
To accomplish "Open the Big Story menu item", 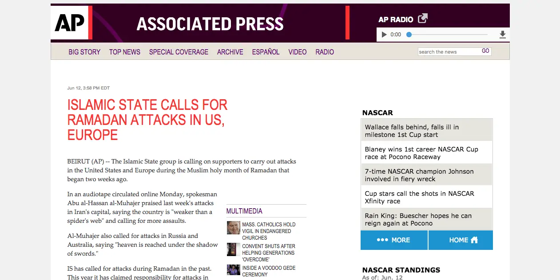I will (x=84, y=52).
